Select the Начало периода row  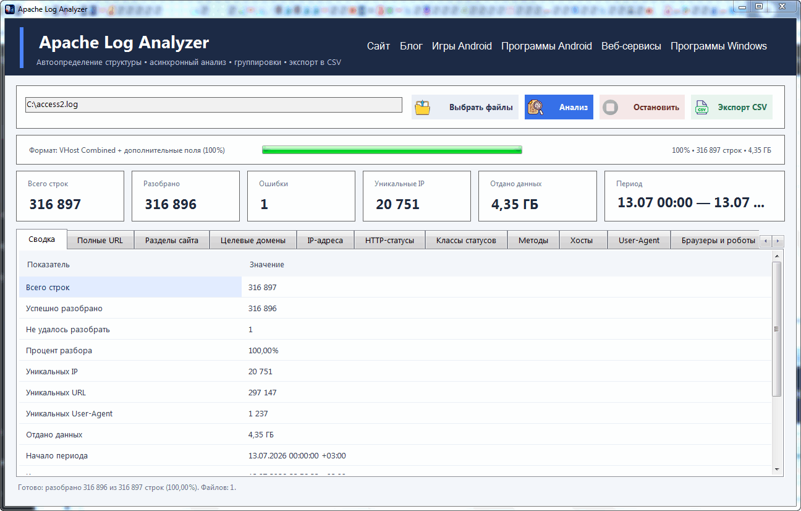pos(396,455)
